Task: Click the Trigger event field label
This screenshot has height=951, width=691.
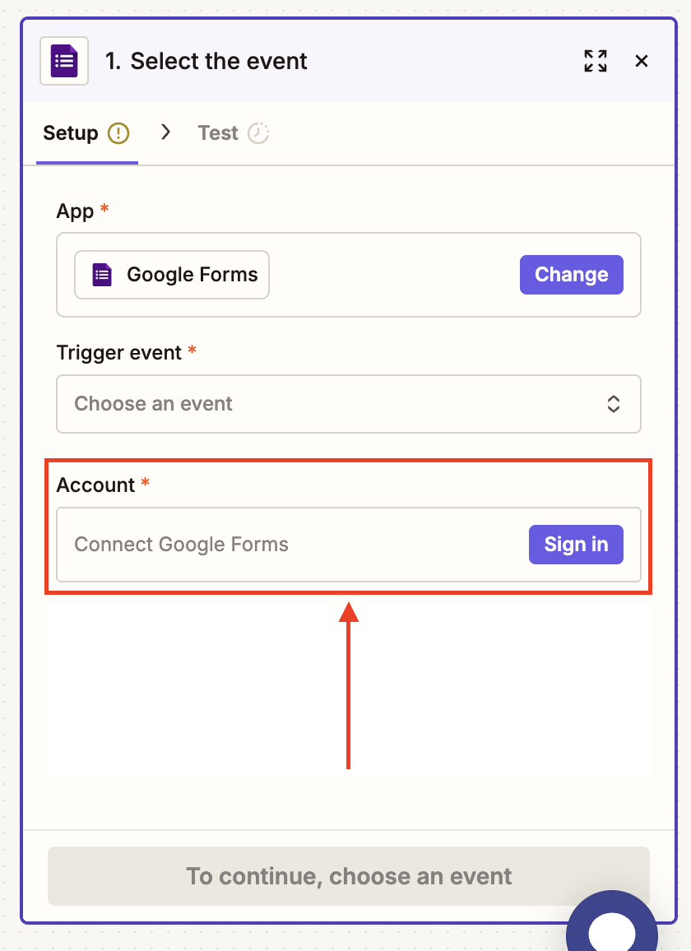Action: click(118, 352)
